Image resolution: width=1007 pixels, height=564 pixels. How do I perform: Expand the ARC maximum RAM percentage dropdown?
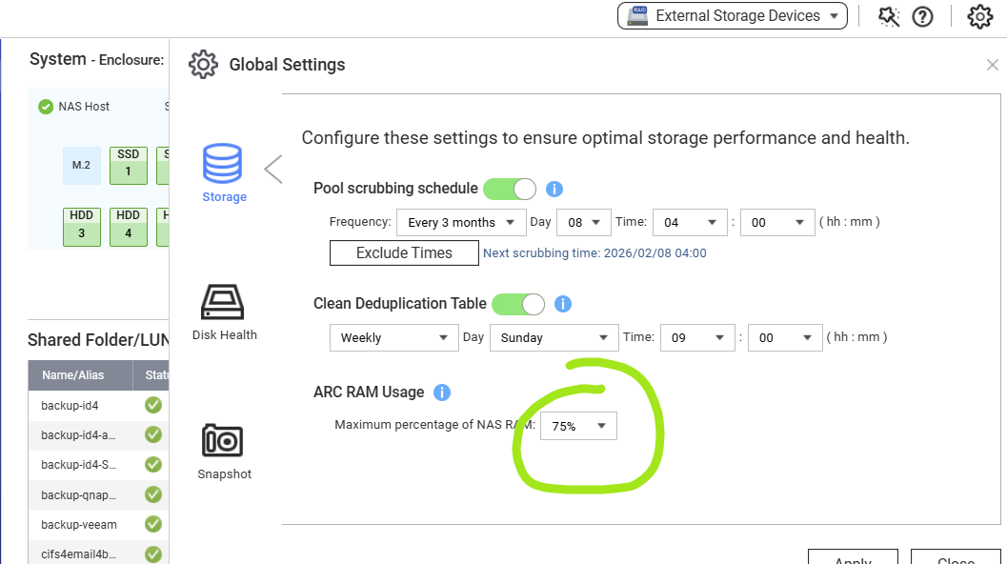578,426
